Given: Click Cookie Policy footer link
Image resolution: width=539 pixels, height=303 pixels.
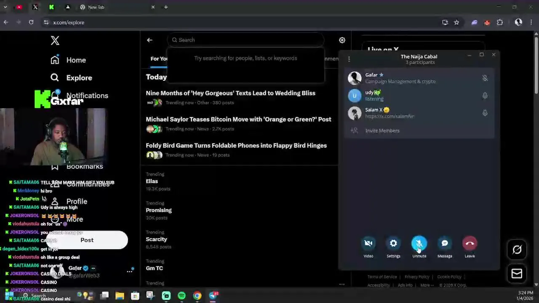Looking at the screenshot, I should pyautogui.click(x=449, y=277).
